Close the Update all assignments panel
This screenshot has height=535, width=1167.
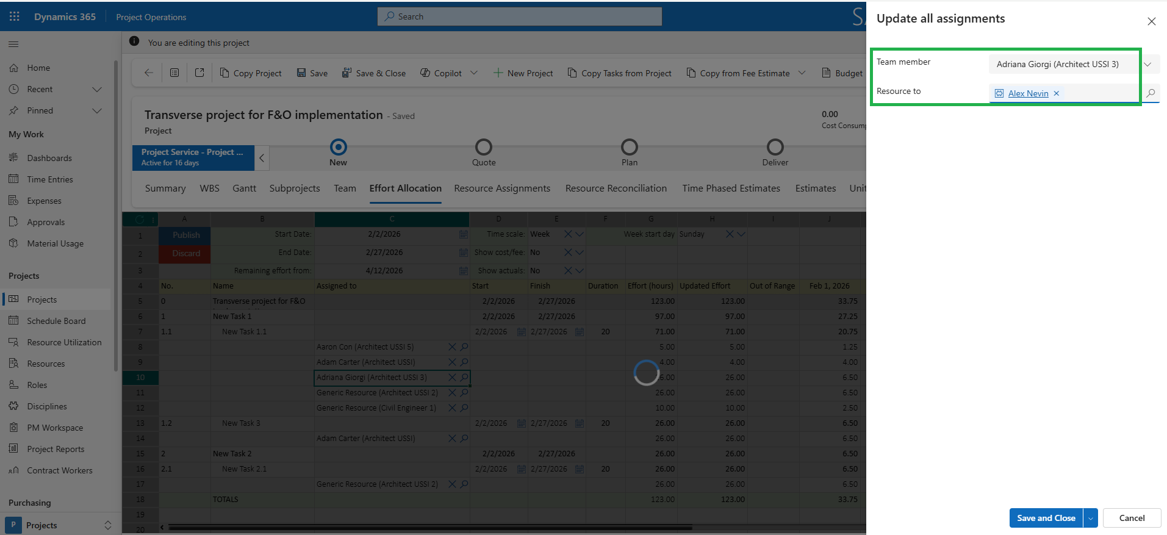point(1151,21)
